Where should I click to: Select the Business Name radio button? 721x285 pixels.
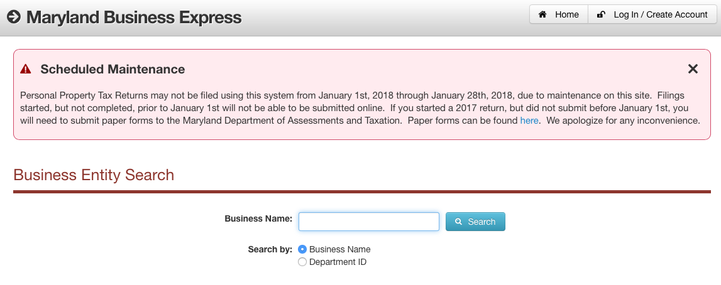tap(302, 249)
